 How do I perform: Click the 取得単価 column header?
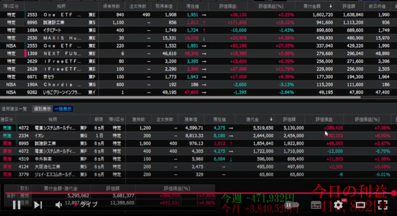(164, 6)
